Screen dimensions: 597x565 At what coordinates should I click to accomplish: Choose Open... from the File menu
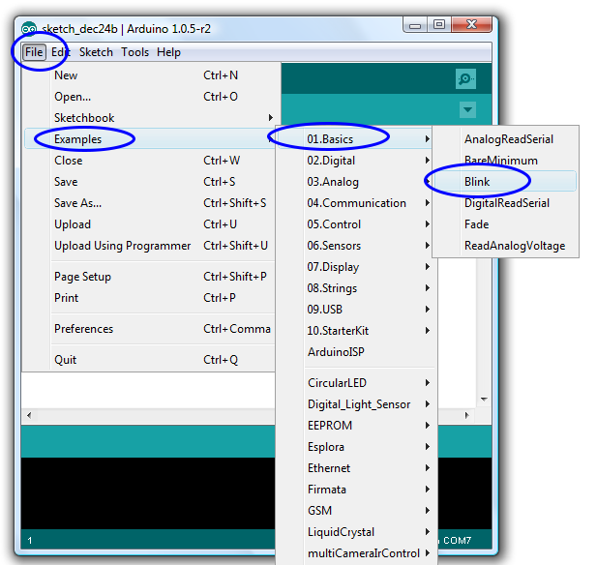[151, 97]
